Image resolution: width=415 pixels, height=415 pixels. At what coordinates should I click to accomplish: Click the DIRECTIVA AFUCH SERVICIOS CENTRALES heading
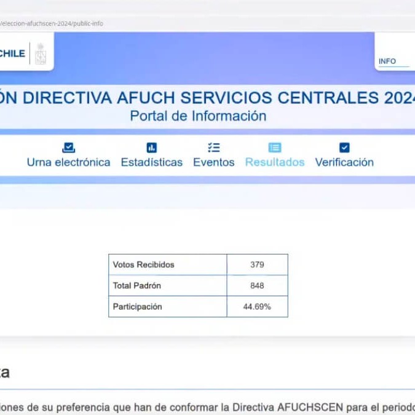[208, 98]
